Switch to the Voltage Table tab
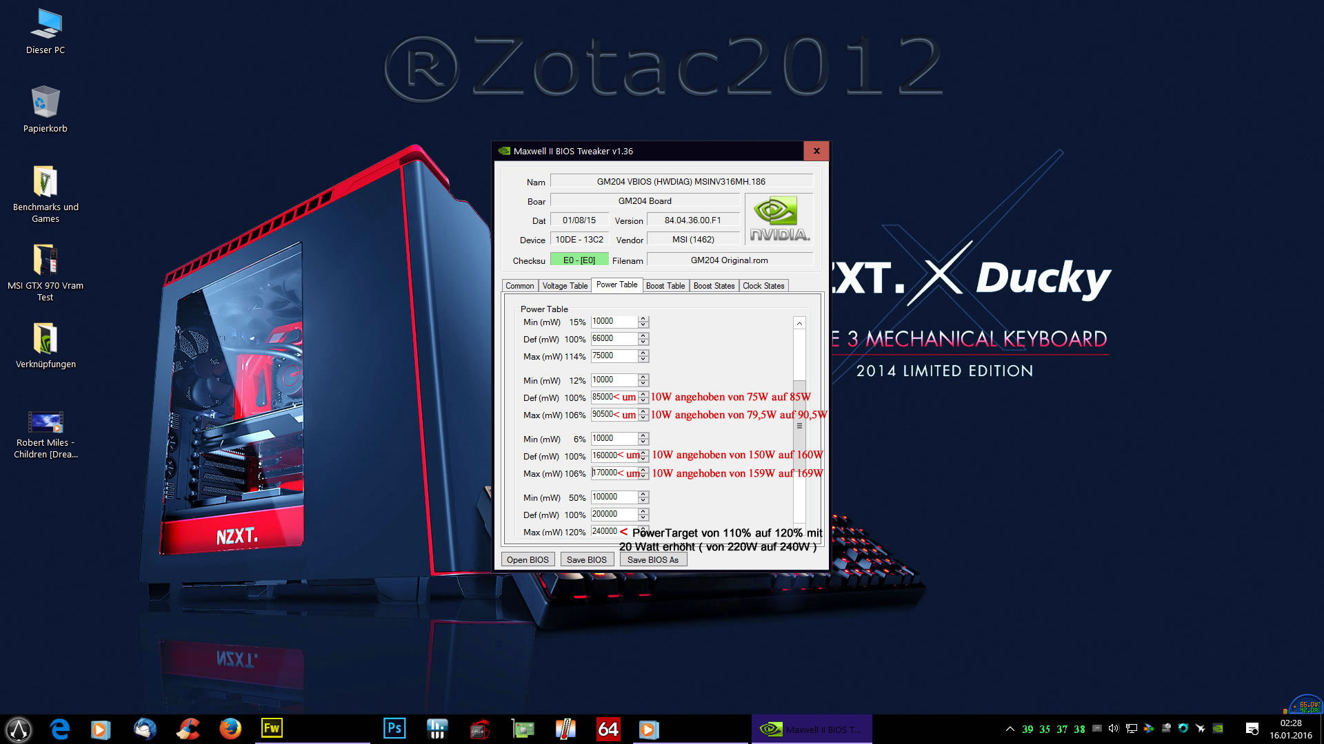 coord(565,286)
